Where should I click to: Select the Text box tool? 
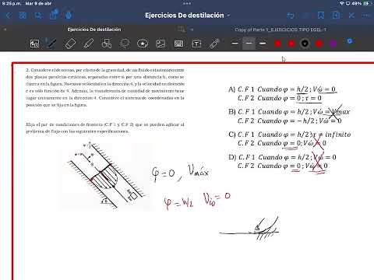click(196, 44)
